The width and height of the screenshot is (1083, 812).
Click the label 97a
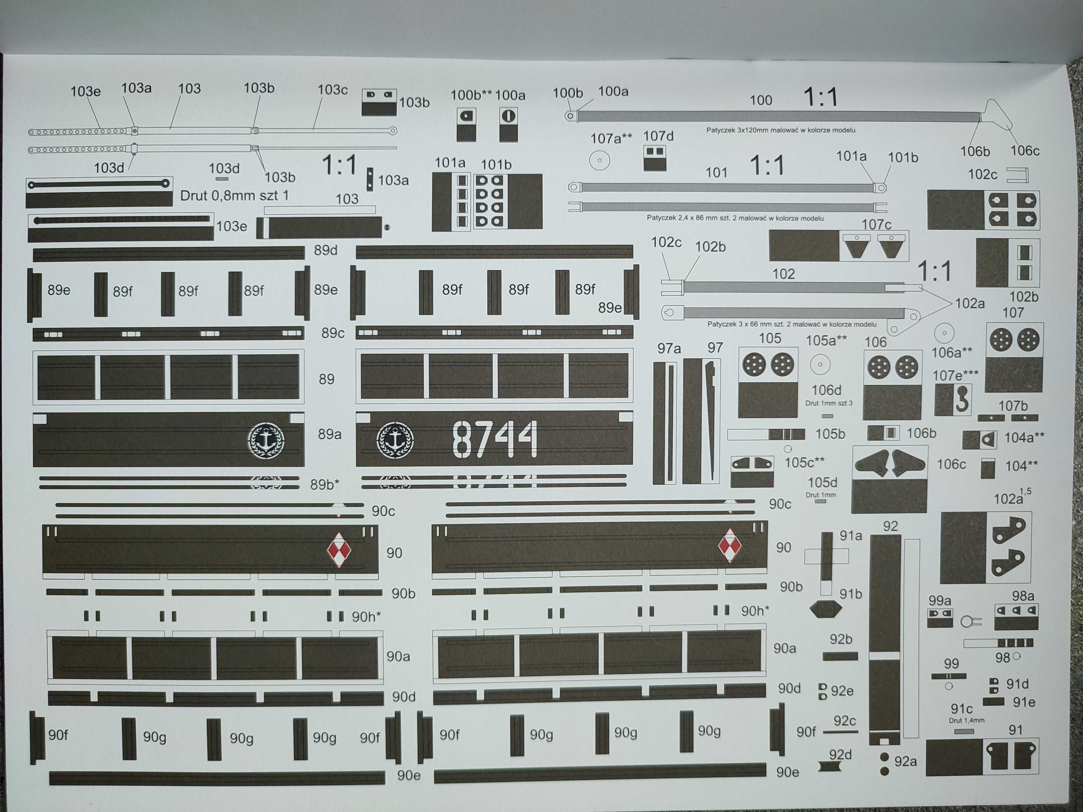tap(669, 348)
